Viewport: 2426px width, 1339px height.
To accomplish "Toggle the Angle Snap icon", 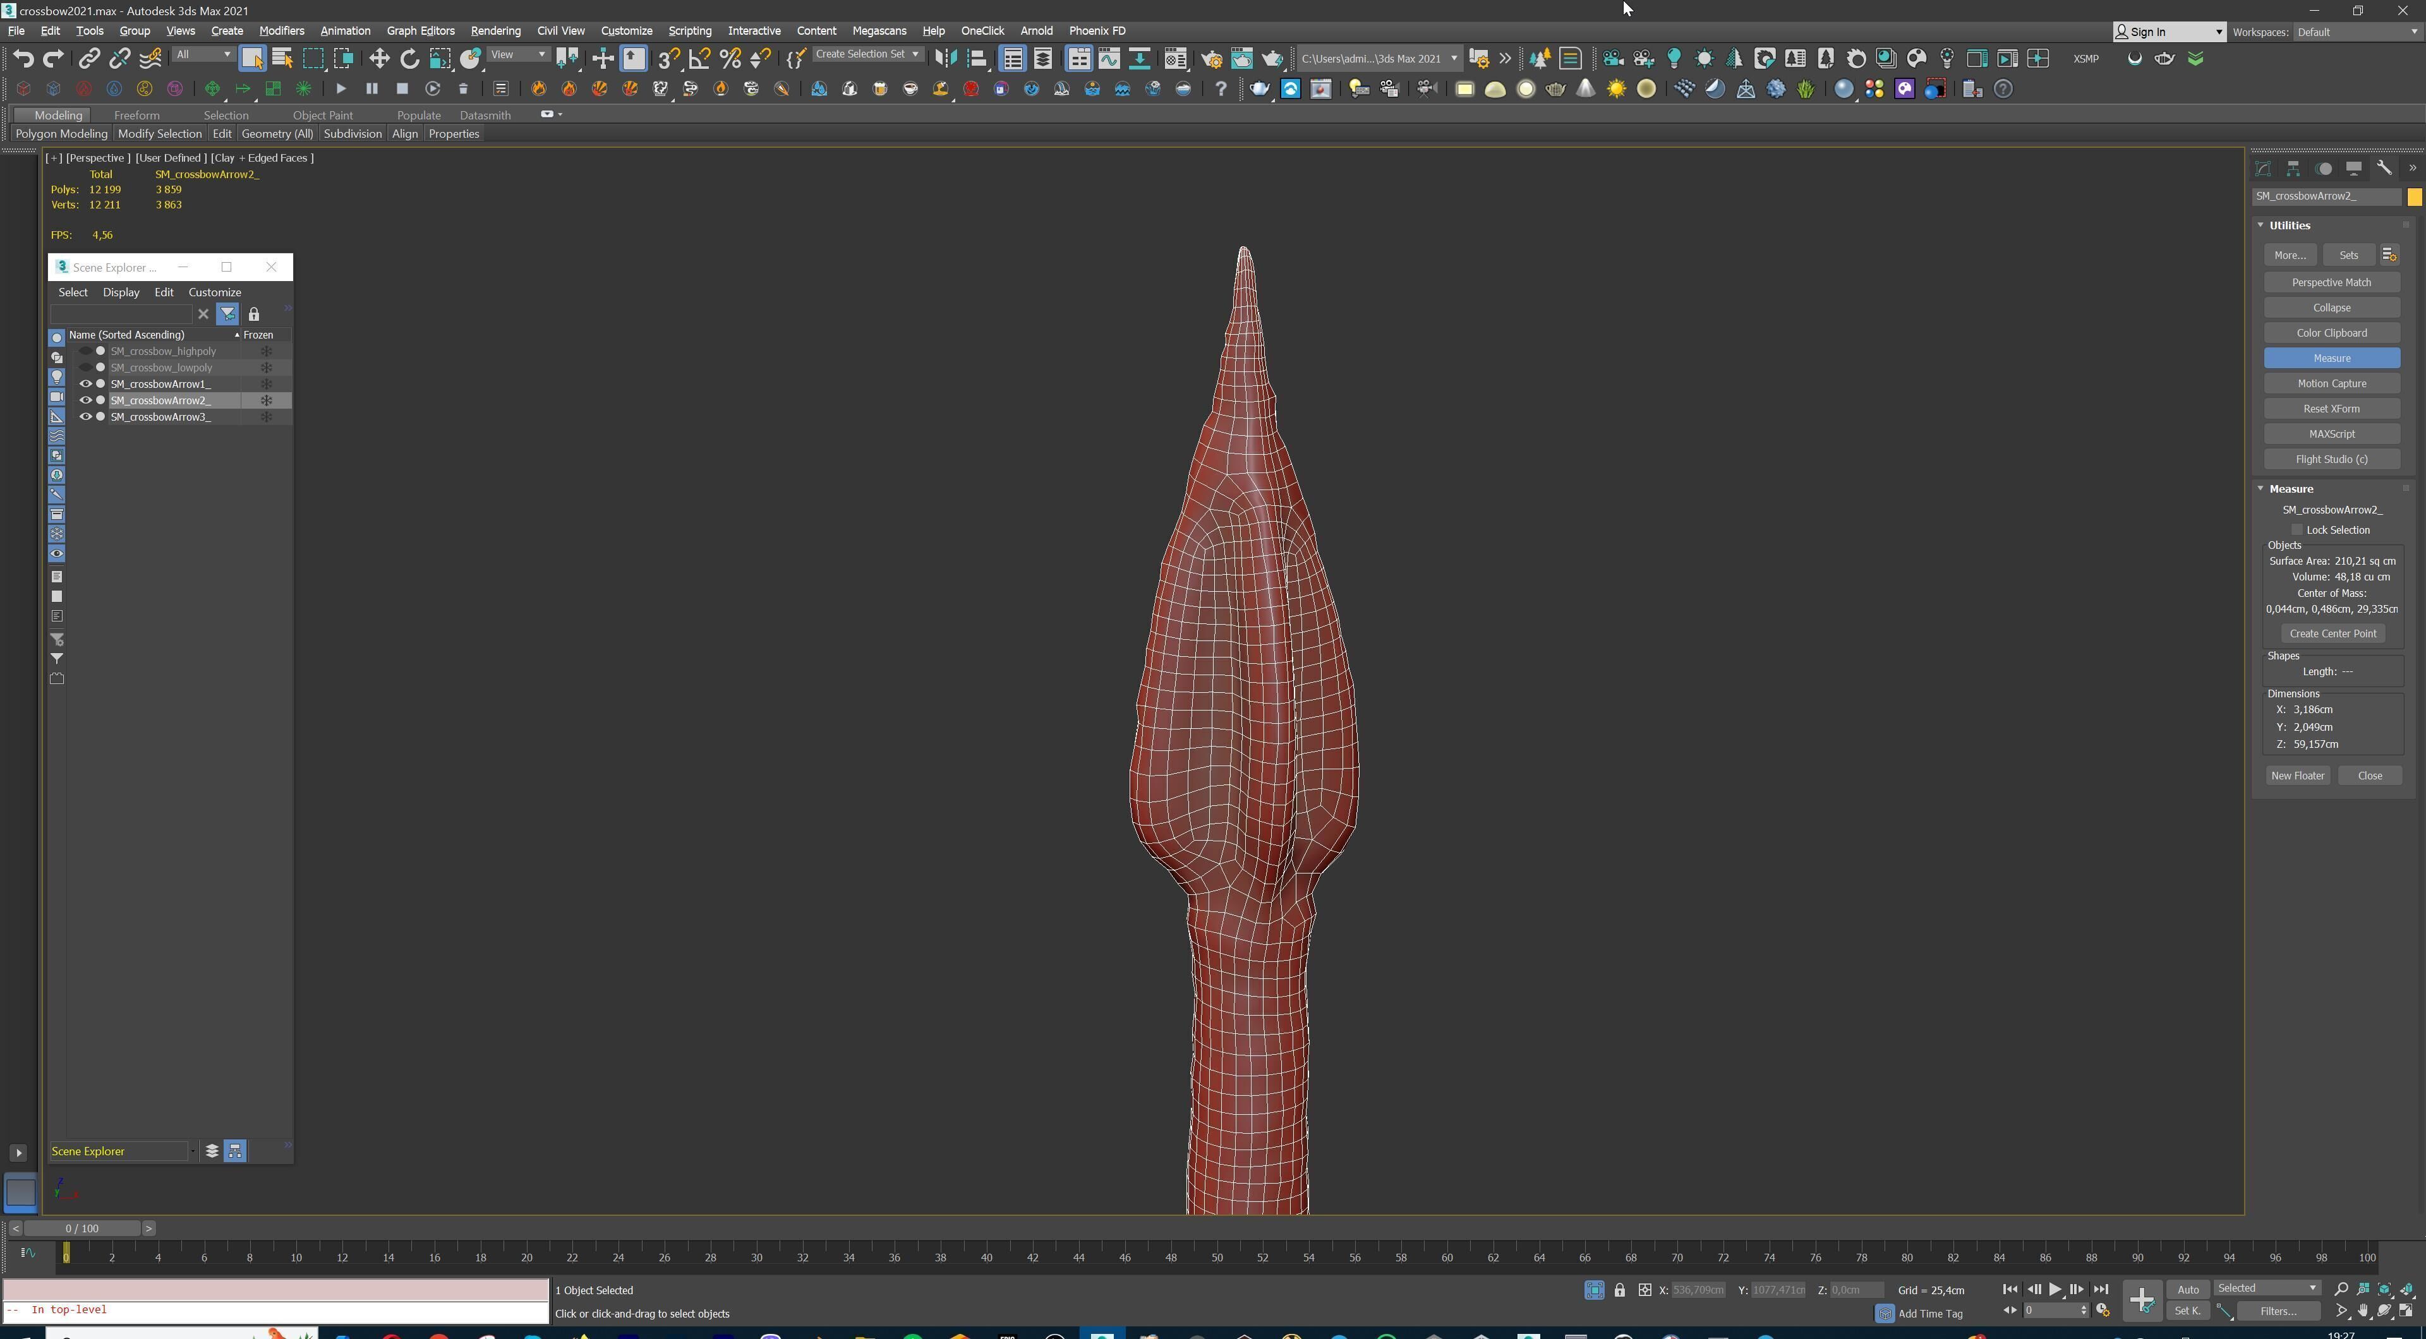I will (x=699, y=58).
